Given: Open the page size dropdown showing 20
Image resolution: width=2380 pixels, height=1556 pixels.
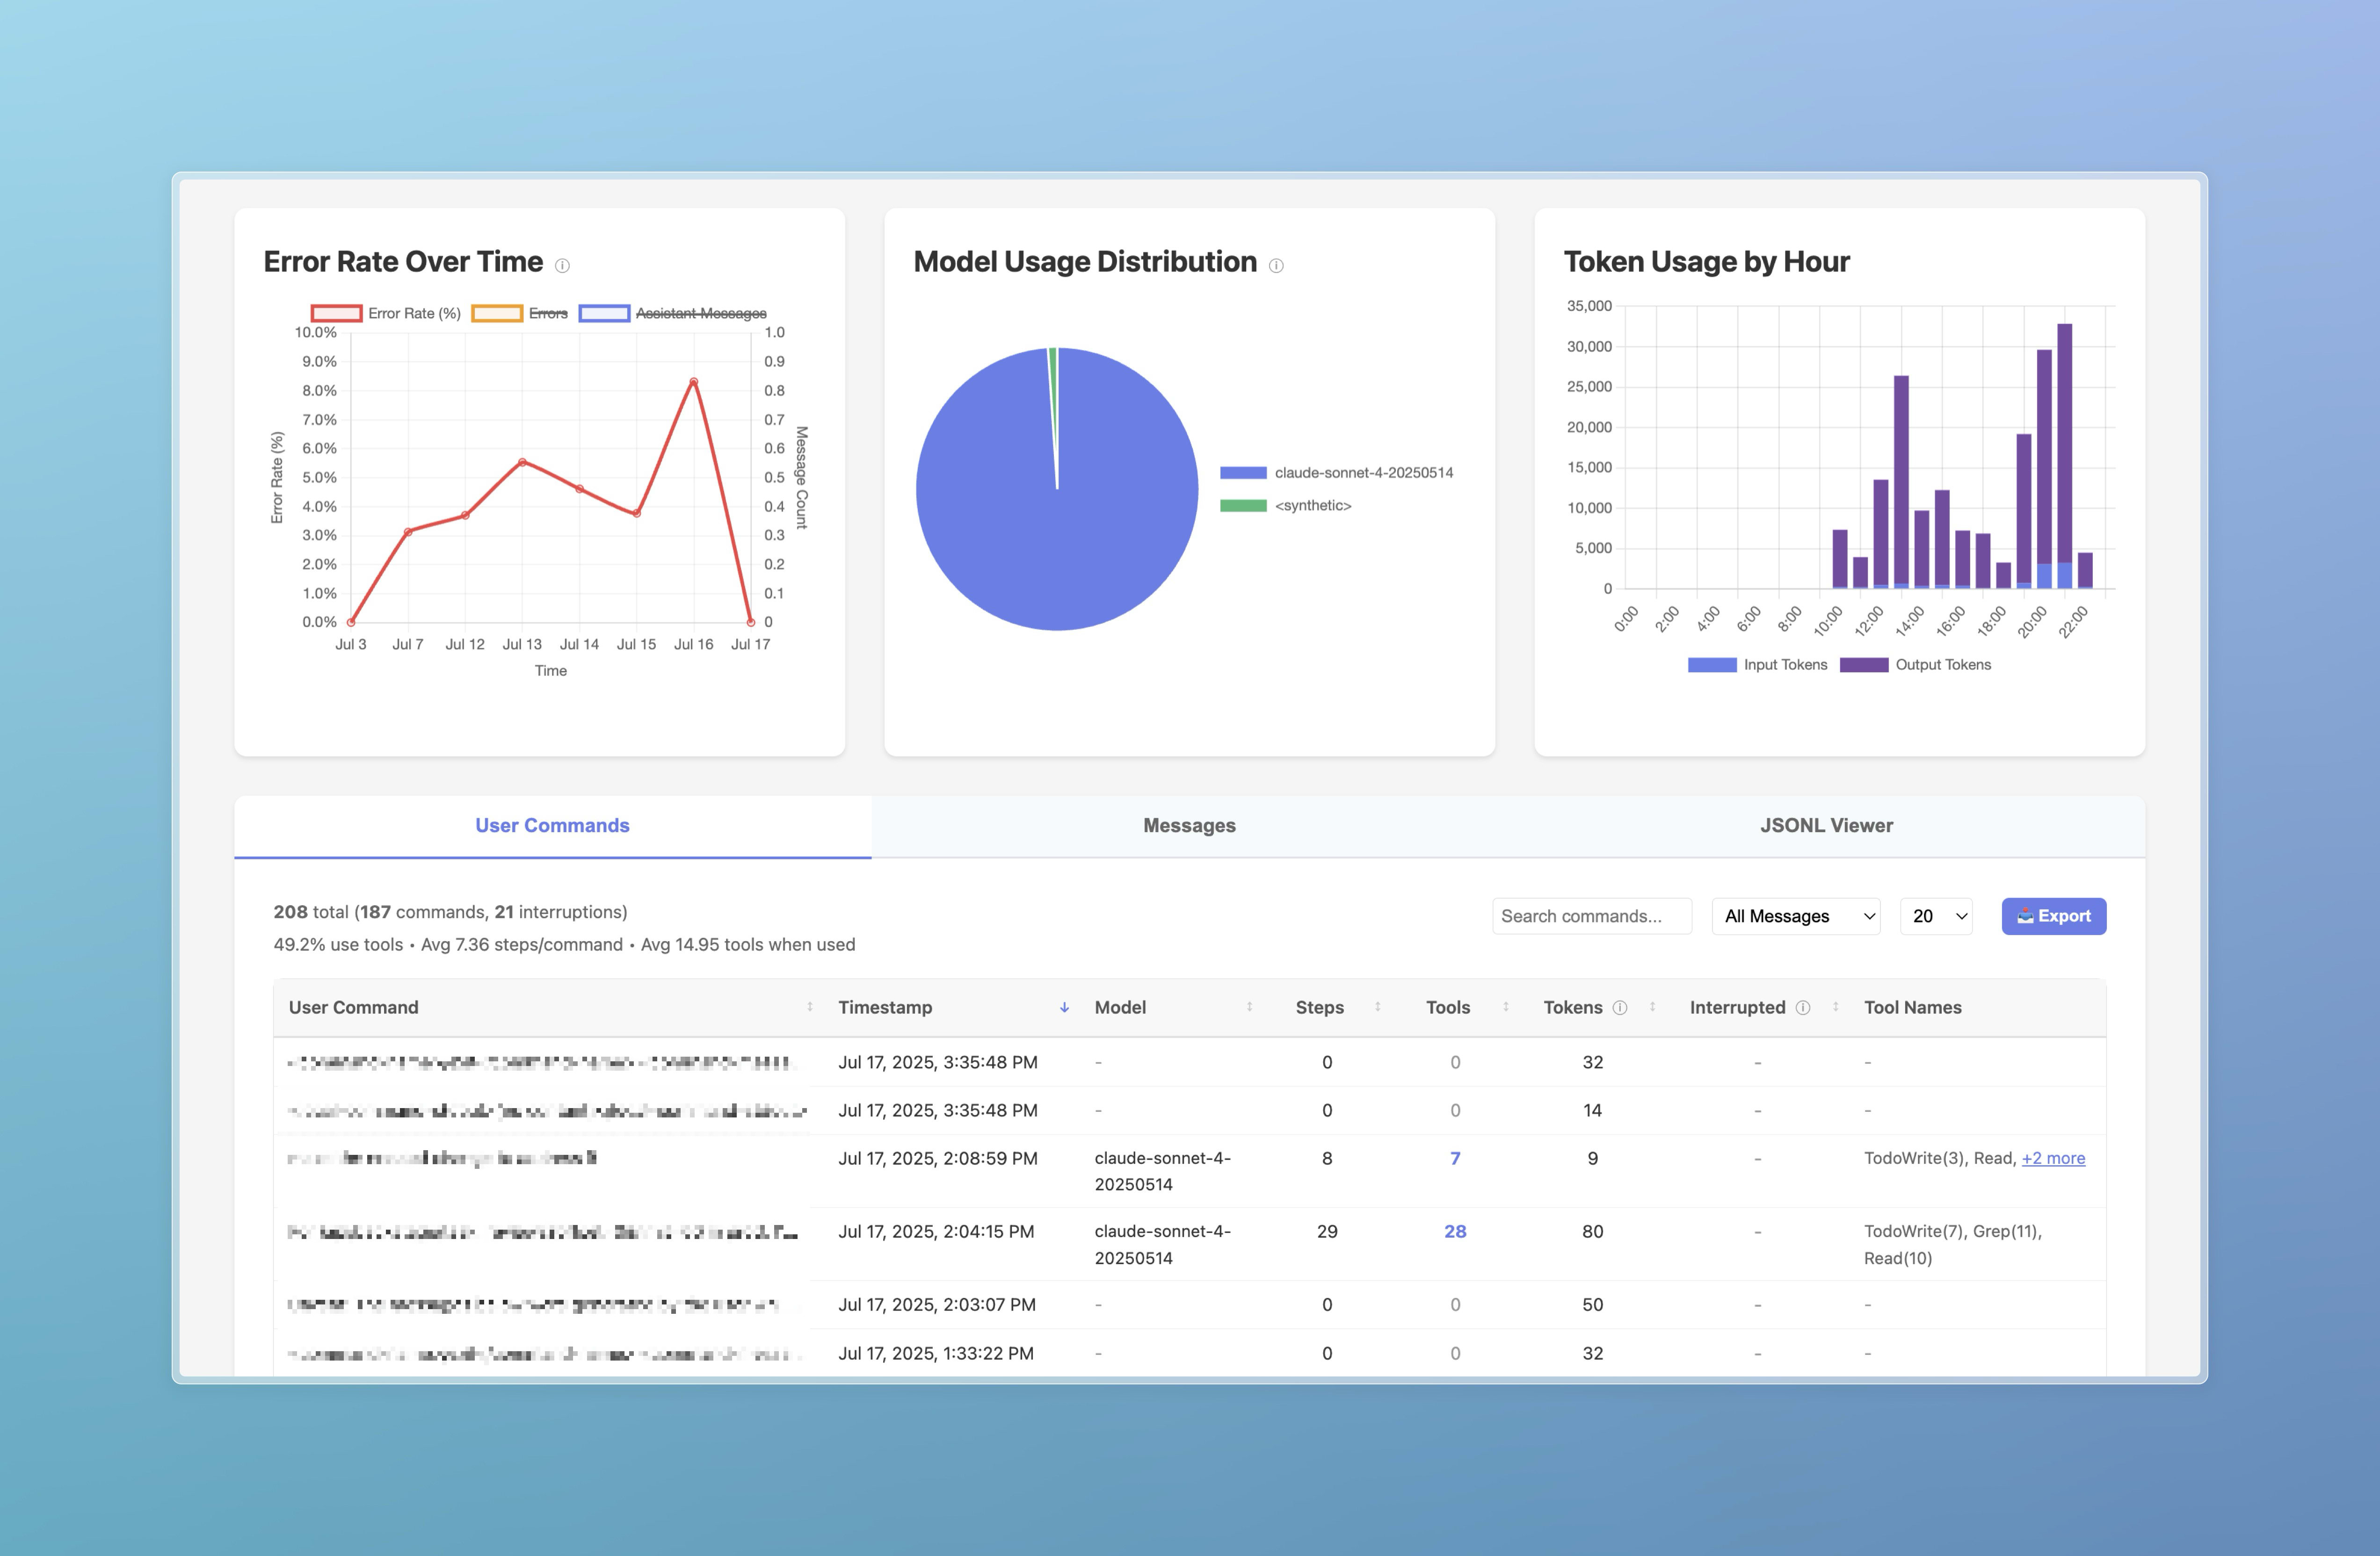Looking at the screenshot, I should tap(1936, 916).
